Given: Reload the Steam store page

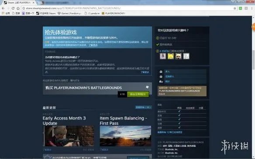Looking at the screenshot, I should coord(13,8).
